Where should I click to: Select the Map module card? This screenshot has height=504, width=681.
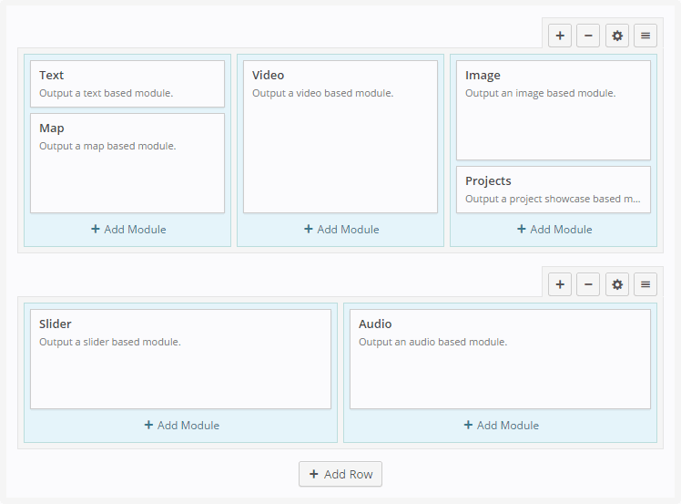(127, 163)
